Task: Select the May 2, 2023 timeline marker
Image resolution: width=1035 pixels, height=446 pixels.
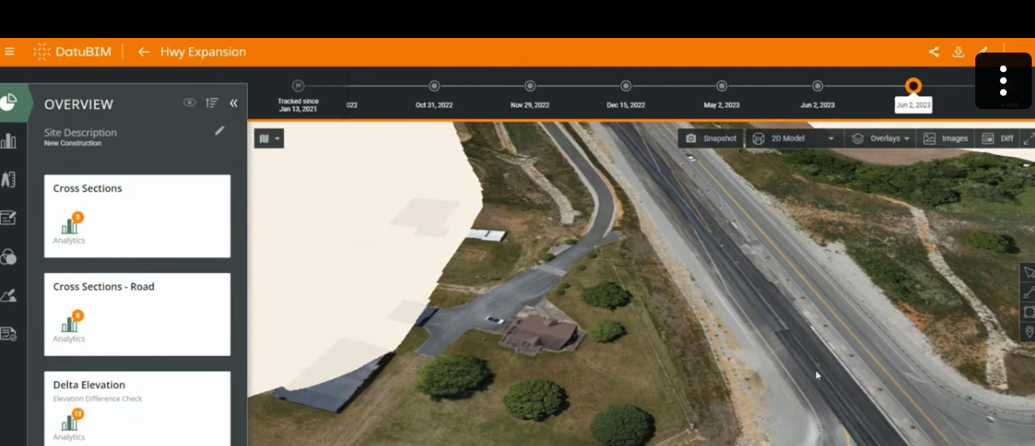Action: (722, 86)
